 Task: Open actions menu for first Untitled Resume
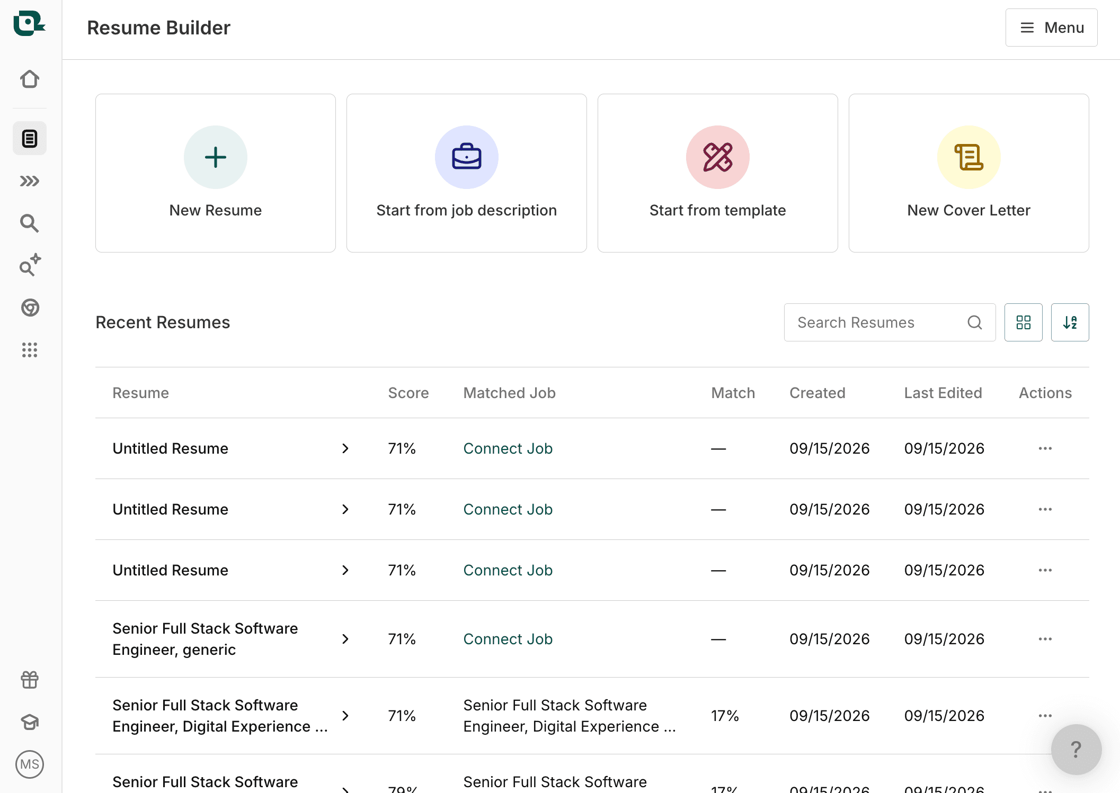pos(1045,448)
